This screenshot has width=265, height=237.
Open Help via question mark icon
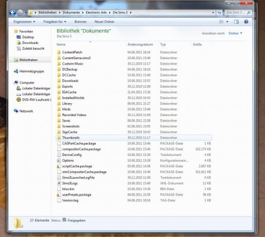click(246, 22)
